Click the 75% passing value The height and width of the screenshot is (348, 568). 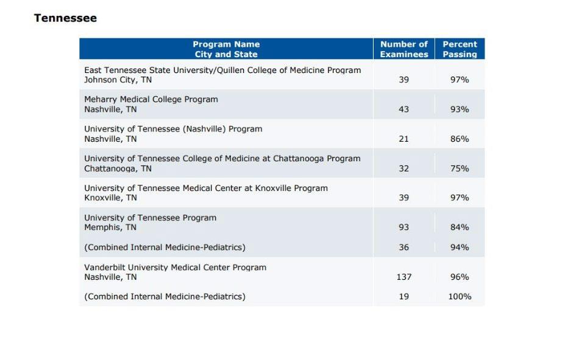pyautogui.click(x=460, y=169)
